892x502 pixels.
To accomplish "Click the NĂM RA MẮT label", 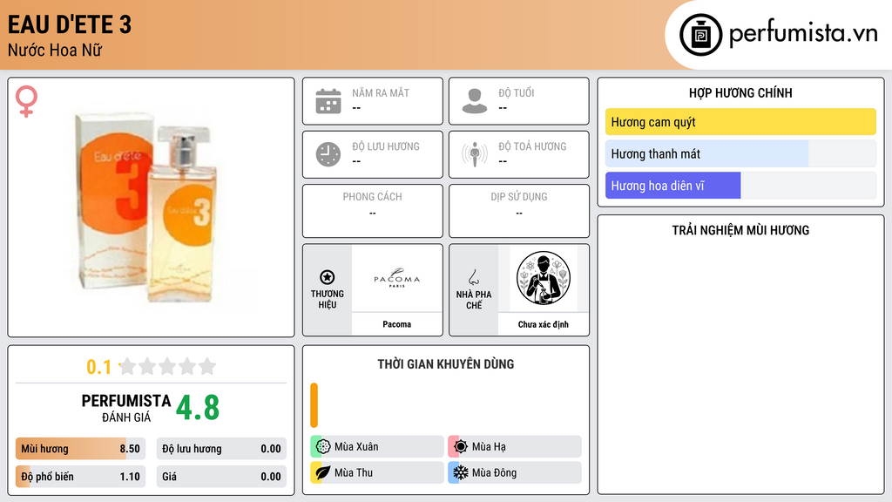I will [380, 92].
